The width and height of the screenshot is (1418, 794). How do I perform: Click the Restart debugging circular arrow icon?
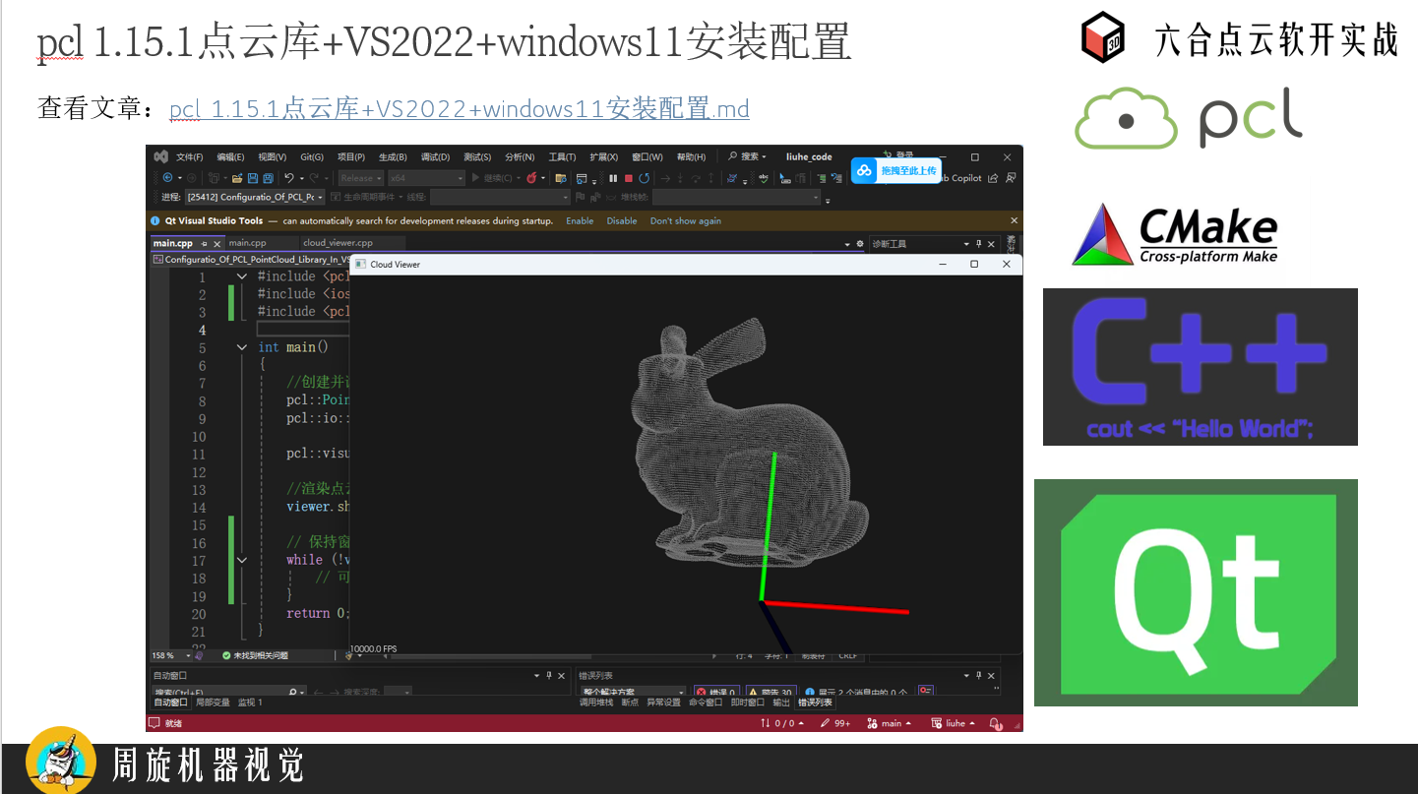(x=644, y=178)
